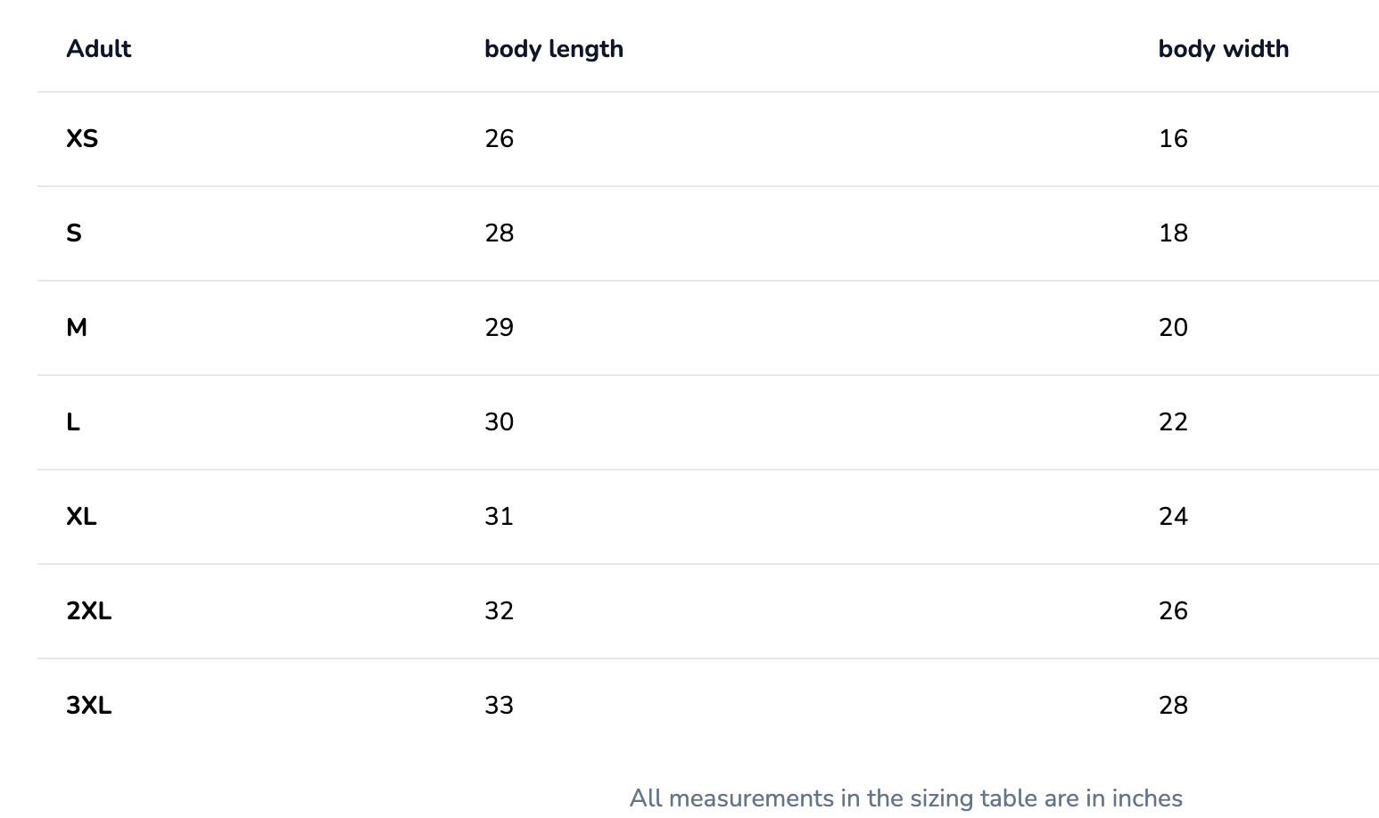Click body length value 29 for M
The width and height of the screenshot is (1379, 818).
[499, 328]
